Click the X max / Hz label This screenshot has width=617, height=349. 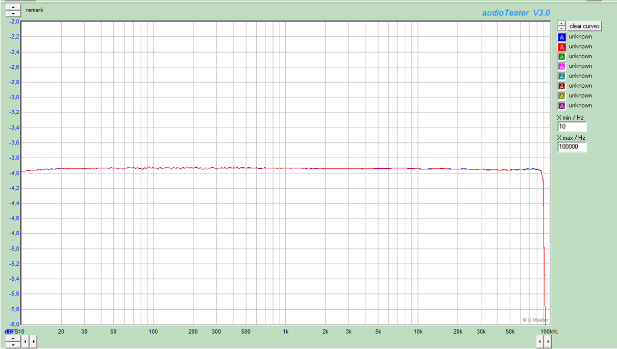pyautogui.click(x=571, y=138)
